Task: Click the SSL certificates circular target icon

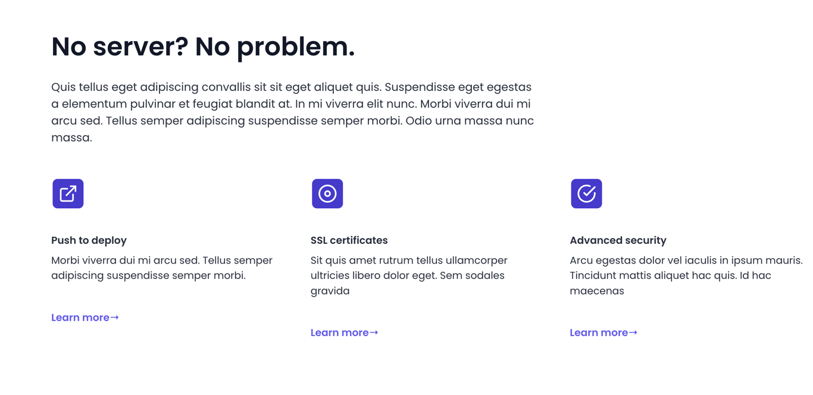Action: [327, 193]
